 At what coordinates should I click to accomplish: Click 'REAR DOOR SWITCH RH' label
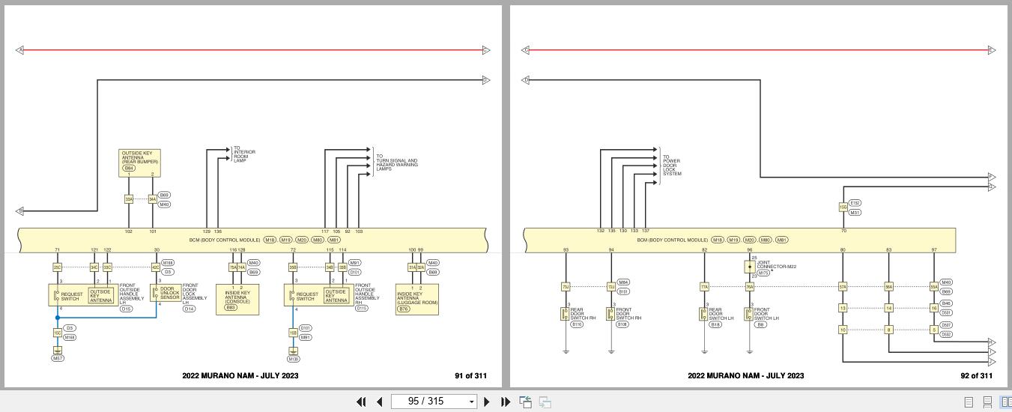point(583,314)
